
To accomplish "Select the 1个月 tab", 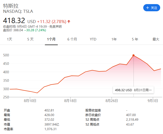I will coord(51,39).
